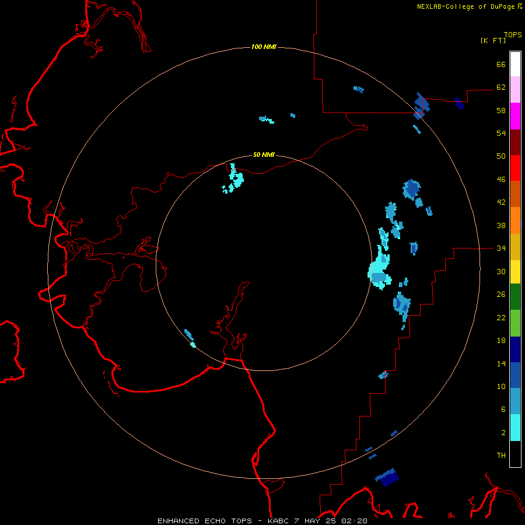Click legend value 62
This screenshot has width=525, height=525.
pos(501,87)
